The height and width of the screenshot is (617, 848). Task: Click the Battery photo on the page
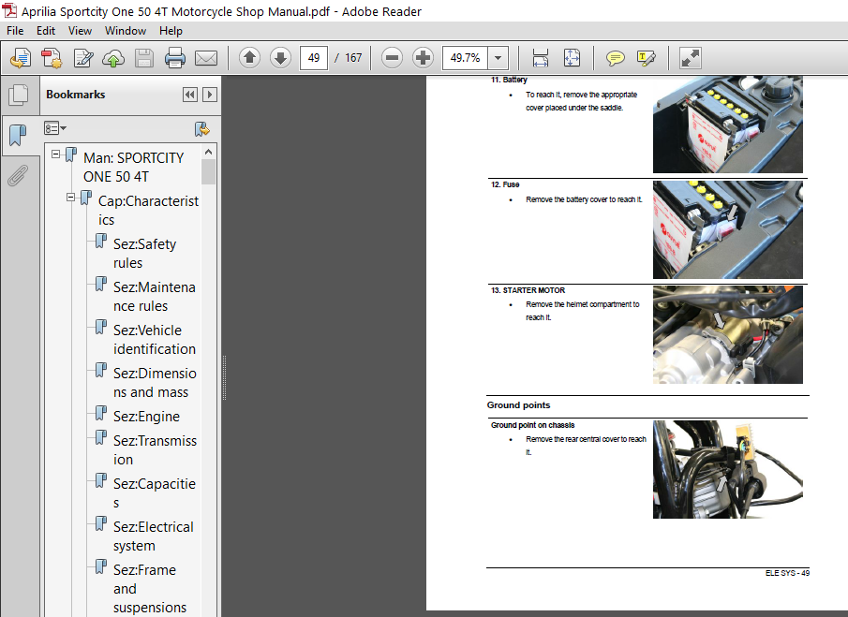click(727, 125)
